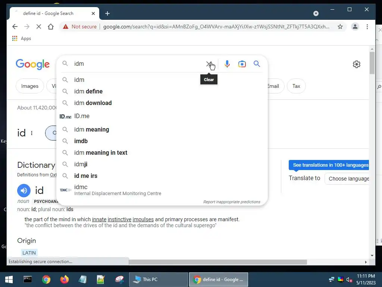This screenshot has width=382, height=287.
Task: Submit search with blue magnifier icon
Action: [x=257, y=64]
